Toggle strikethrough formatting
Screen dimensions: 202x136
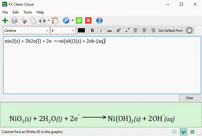[110, 30]
